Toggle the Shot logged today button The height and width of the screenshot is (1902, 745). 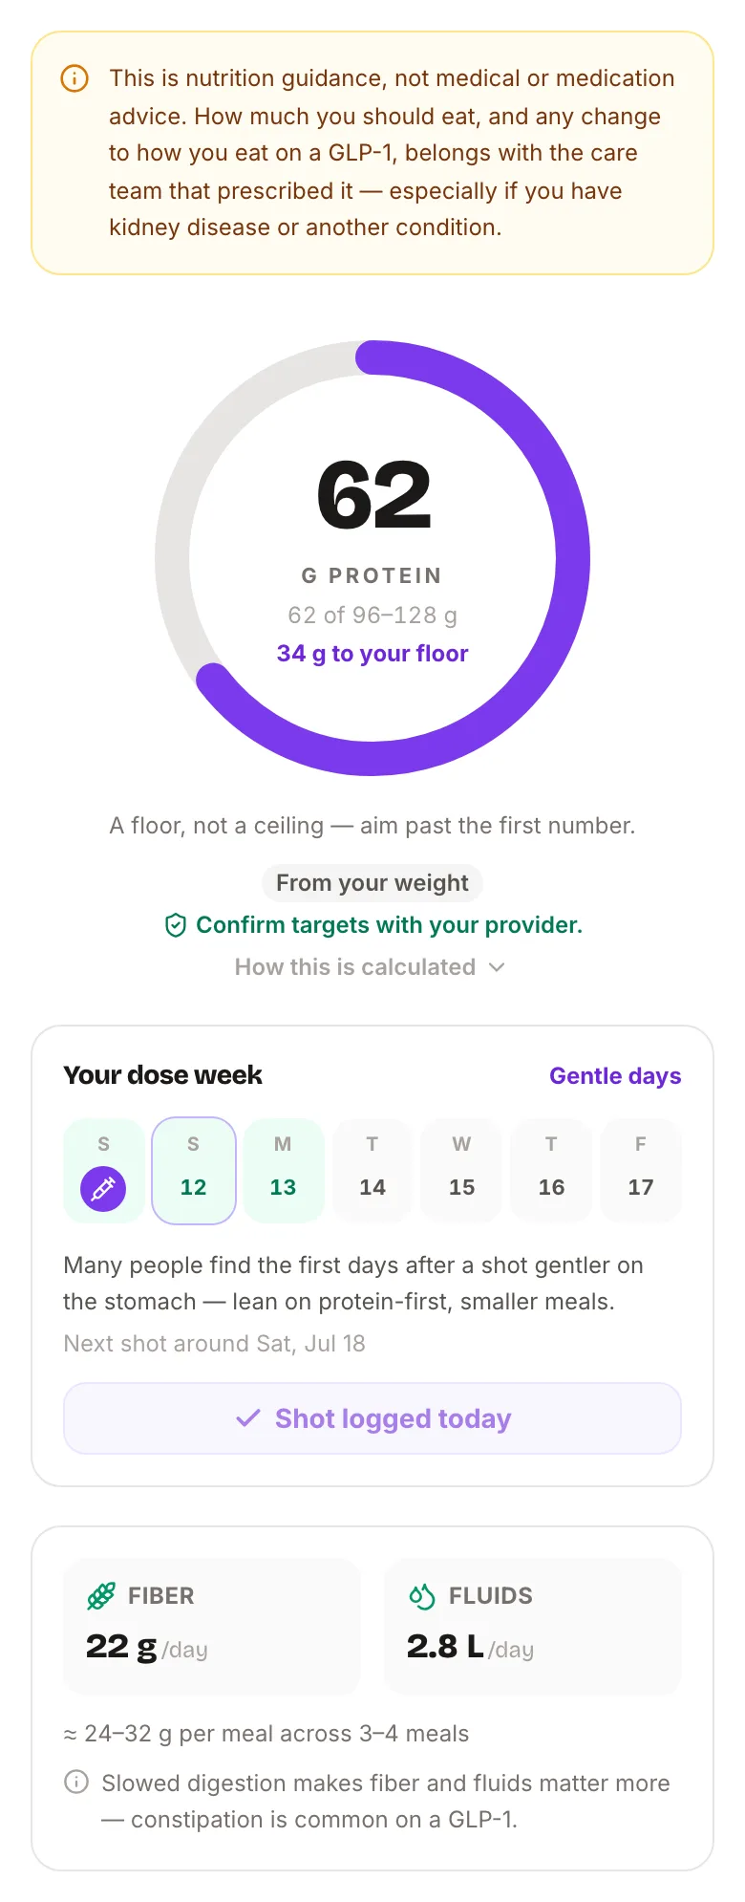point(372,1418)
